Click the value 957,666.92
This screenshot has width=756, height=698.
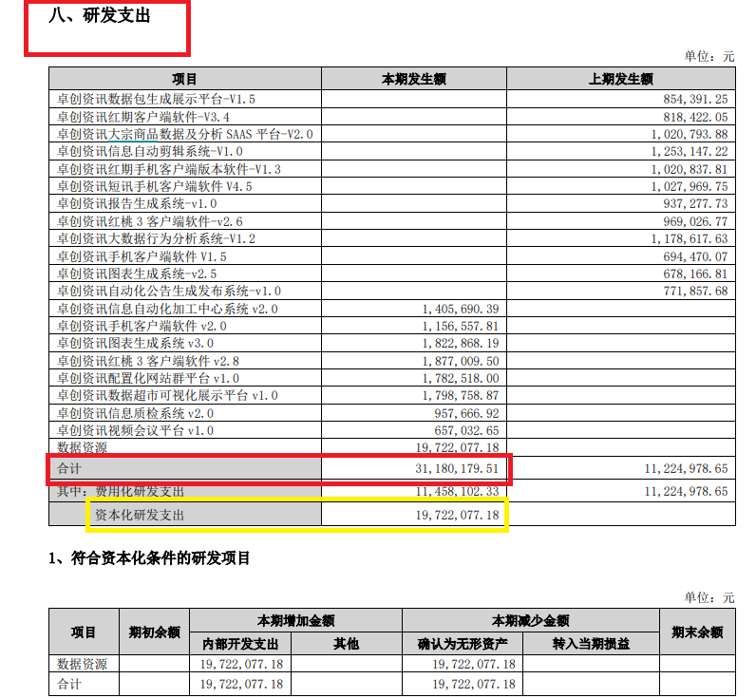click(x=466, y=414)
